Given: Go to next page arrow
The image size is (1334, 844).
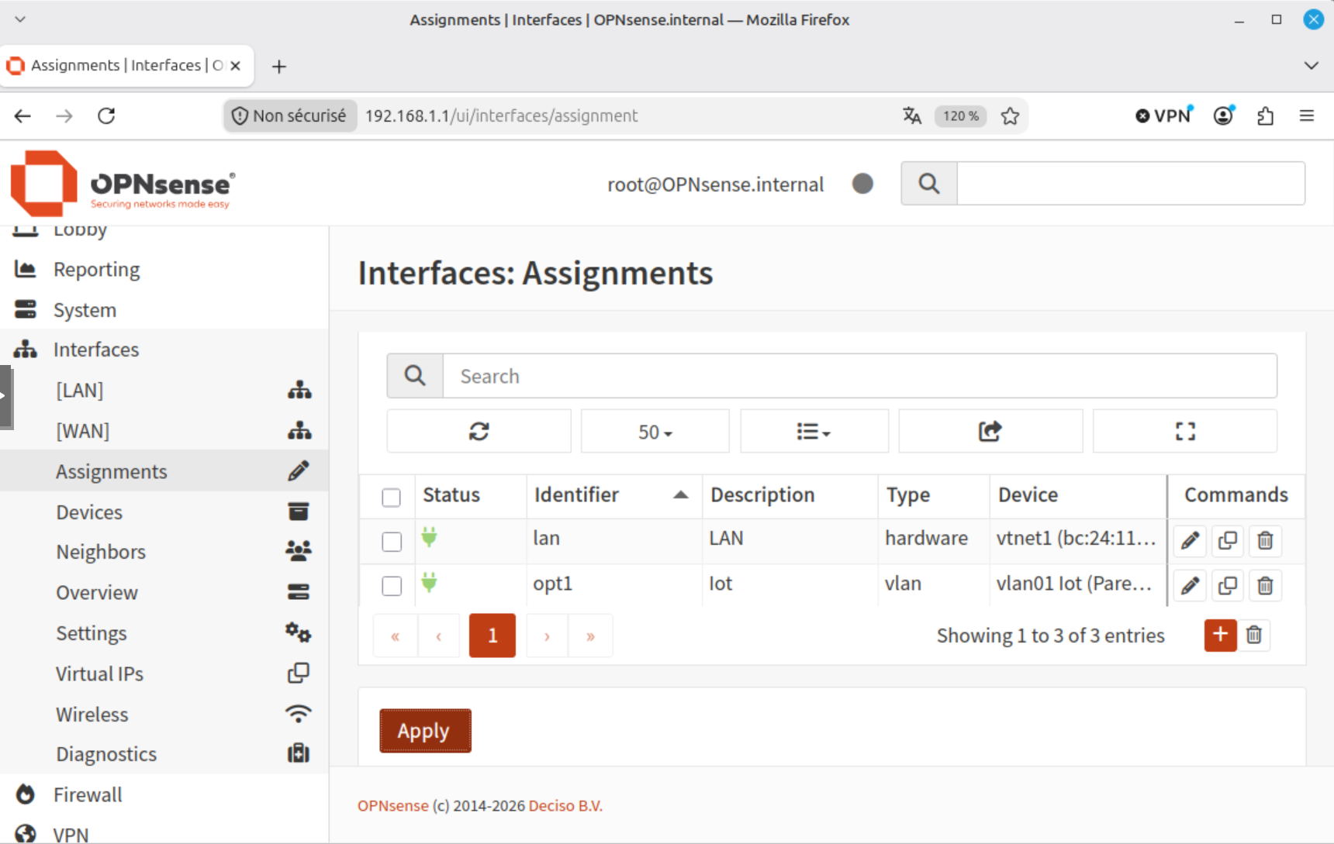Looking at the screenshot, I should pyautogui.click(x=547, y=636).
